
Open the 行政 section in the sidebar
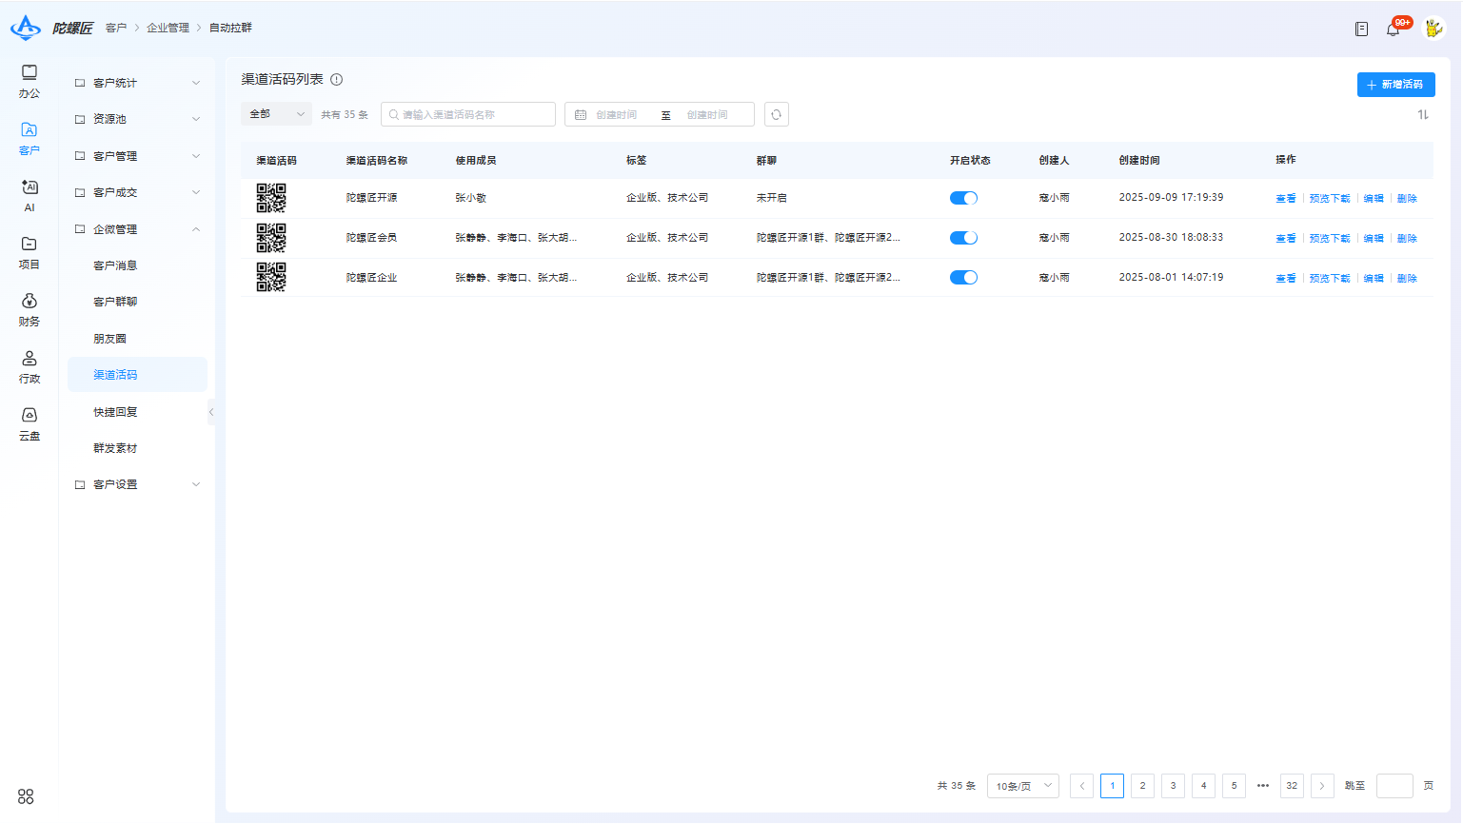pyautogui.click(x=30, y=367)
